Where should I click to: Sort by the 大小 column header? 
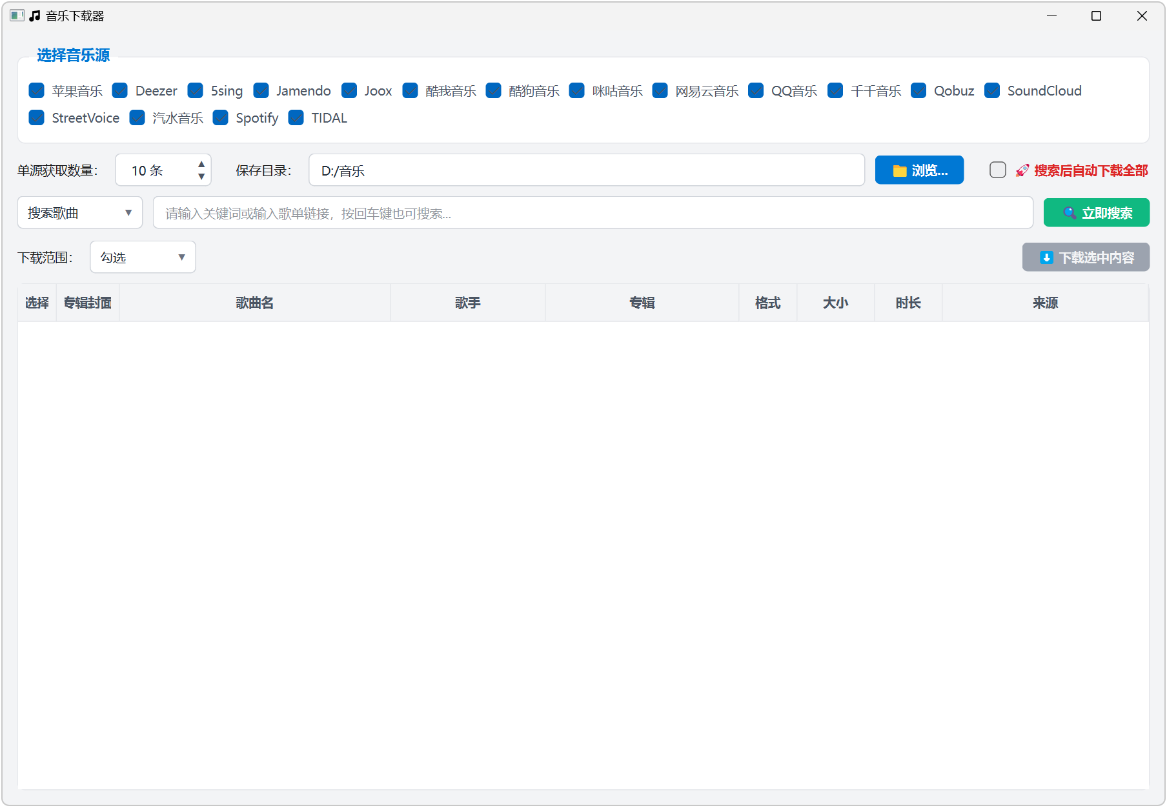click(x=836, y=303)
